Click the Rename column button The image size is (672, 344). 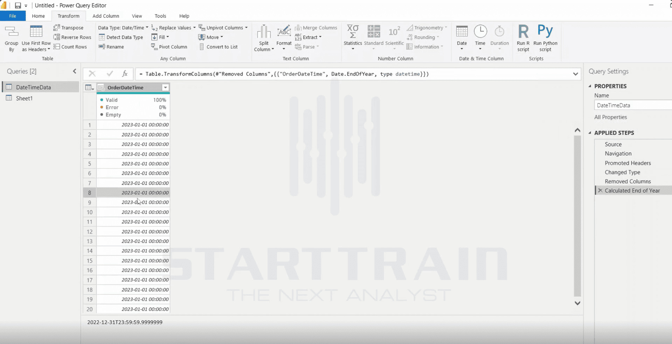(111, 47)
